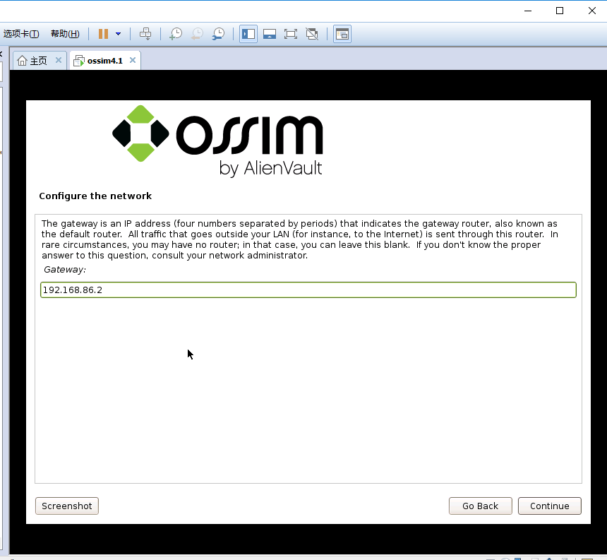Click the Gateway input field
607x560 pixels.
click(308, 290)
